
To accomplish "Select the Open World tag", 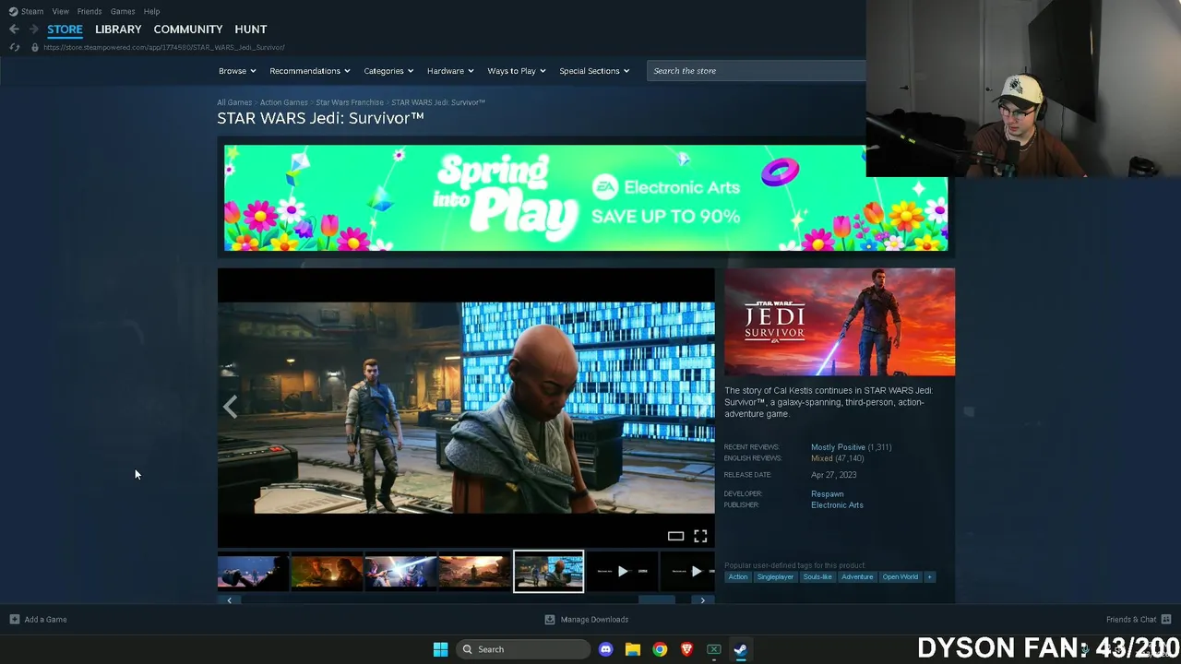I will click(900, 576).
